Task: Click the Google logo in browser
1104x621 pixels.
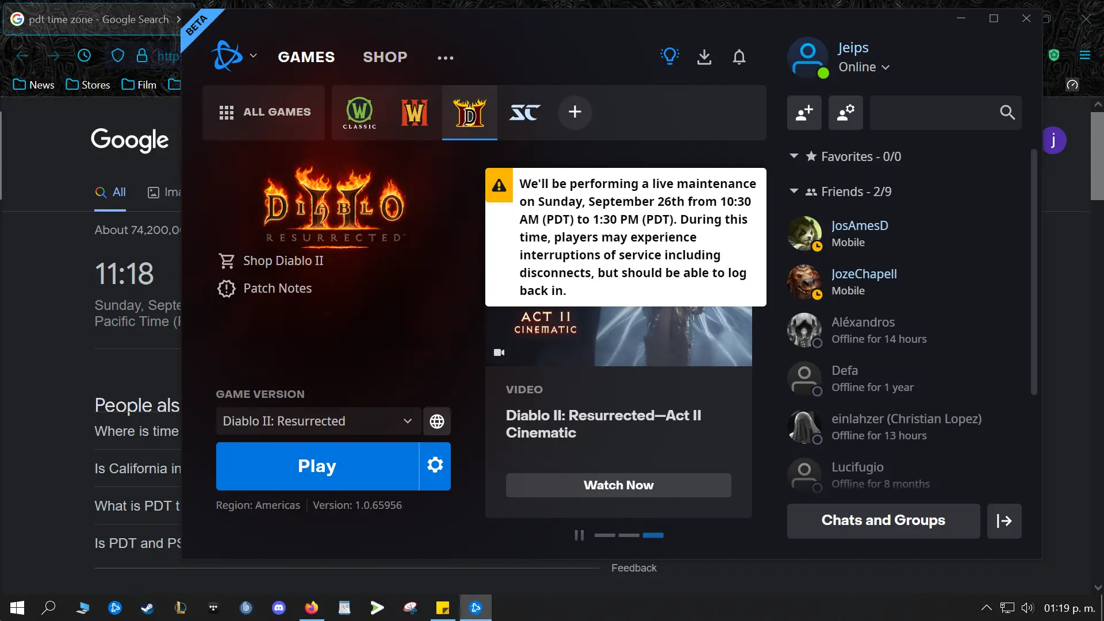Action: (130, 140)
